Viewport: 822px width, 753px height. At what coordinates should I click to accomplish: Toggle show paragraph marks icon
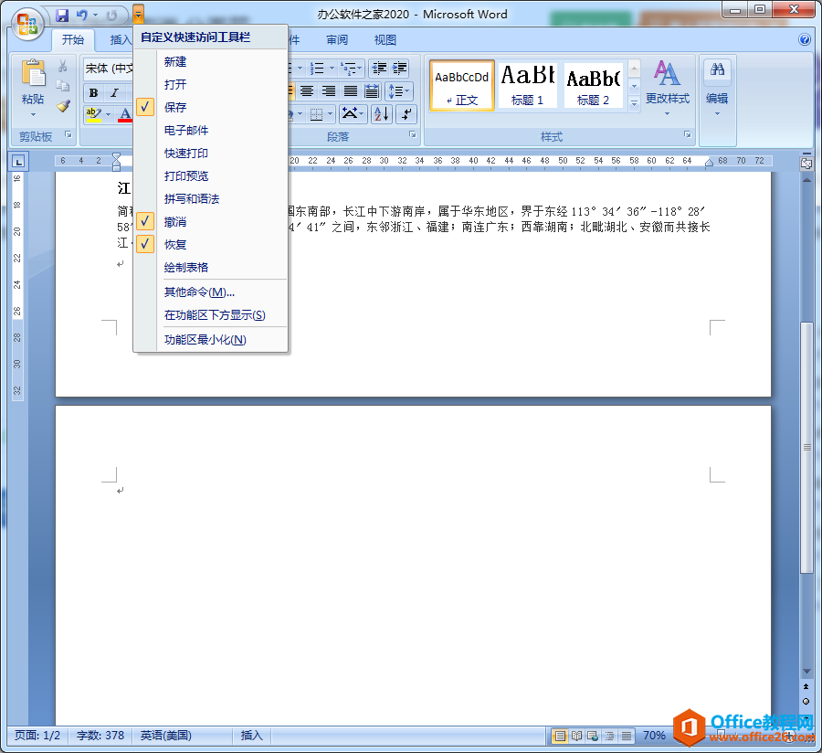point(406,114)
